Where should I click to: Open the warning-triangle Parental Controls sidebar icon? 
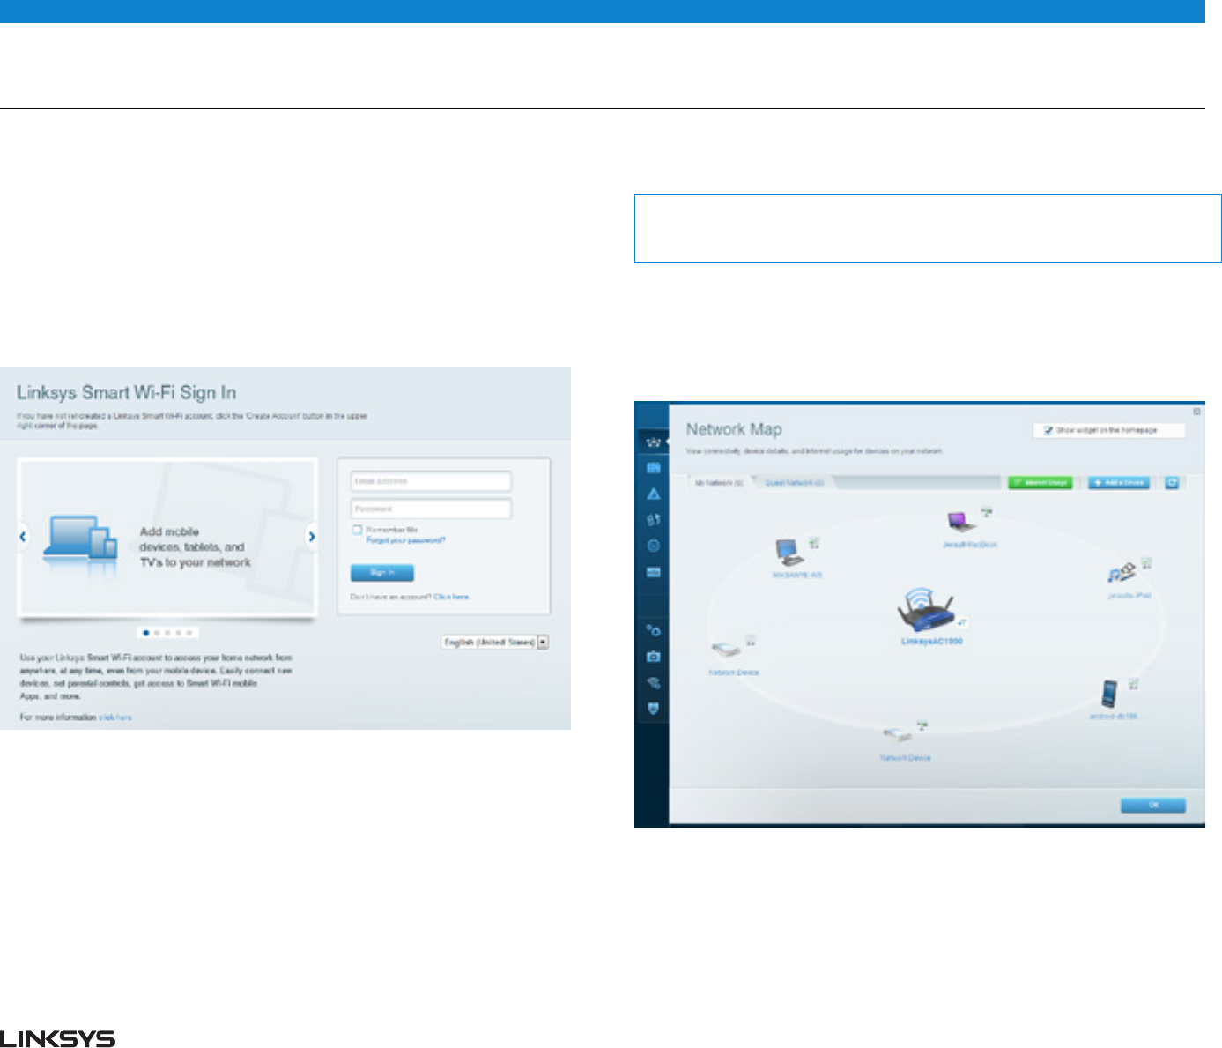[653, 494]
